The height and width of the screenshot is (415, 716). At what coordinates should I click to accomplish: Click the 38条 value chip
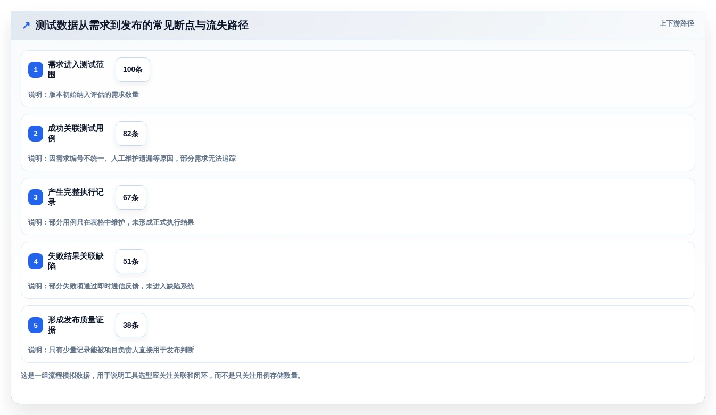tap(131, 325)
